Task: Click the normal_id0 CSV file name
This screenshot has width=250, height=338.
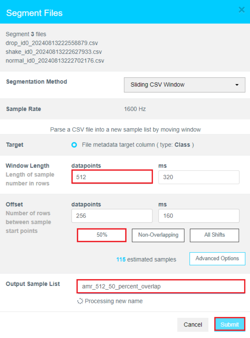Action: coord(55,61)
